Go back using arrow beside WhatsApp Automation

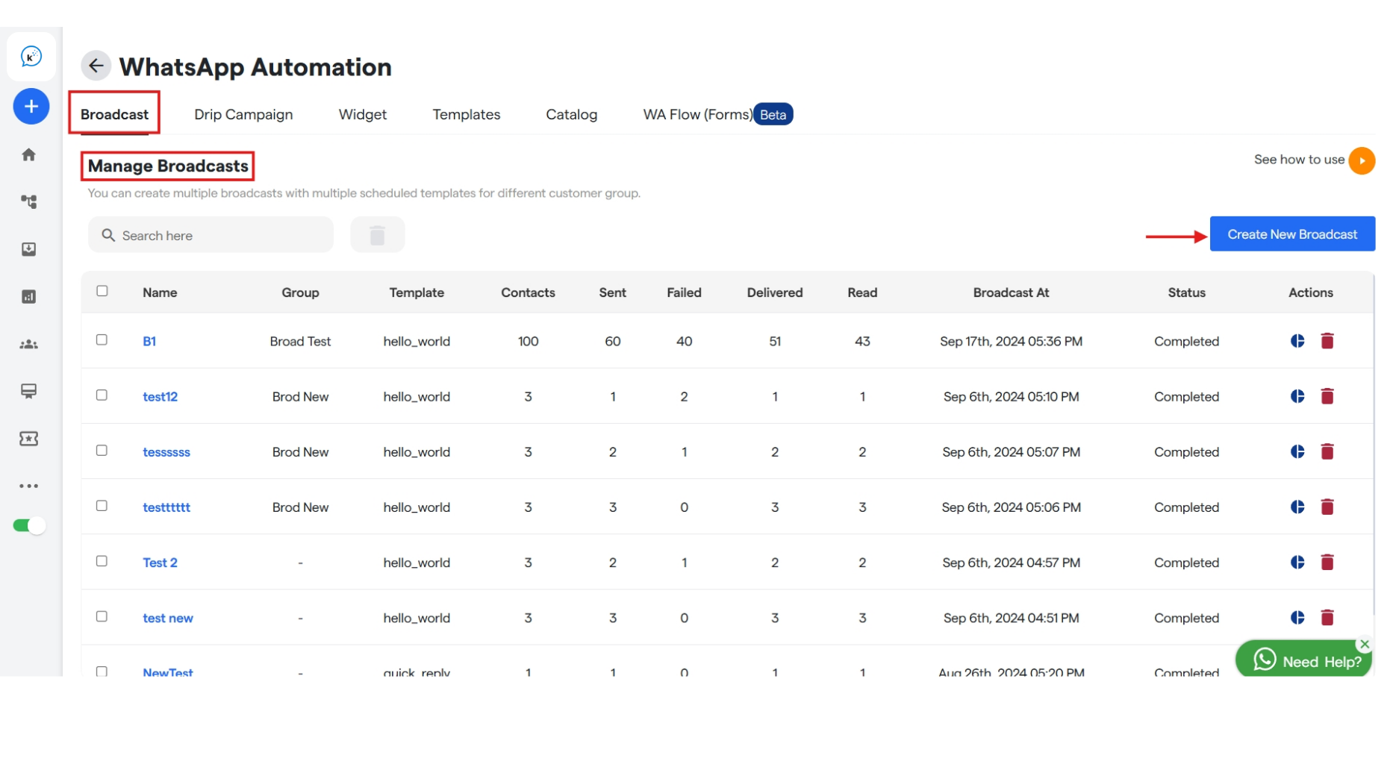click(96, 66)
